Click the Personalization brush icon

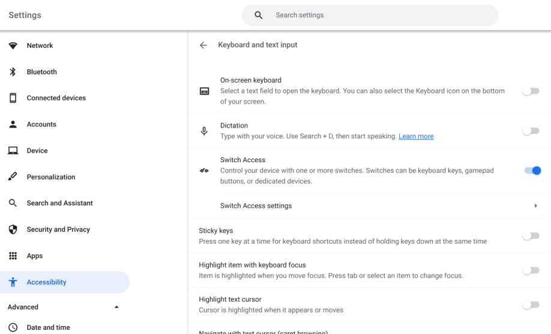13,177
